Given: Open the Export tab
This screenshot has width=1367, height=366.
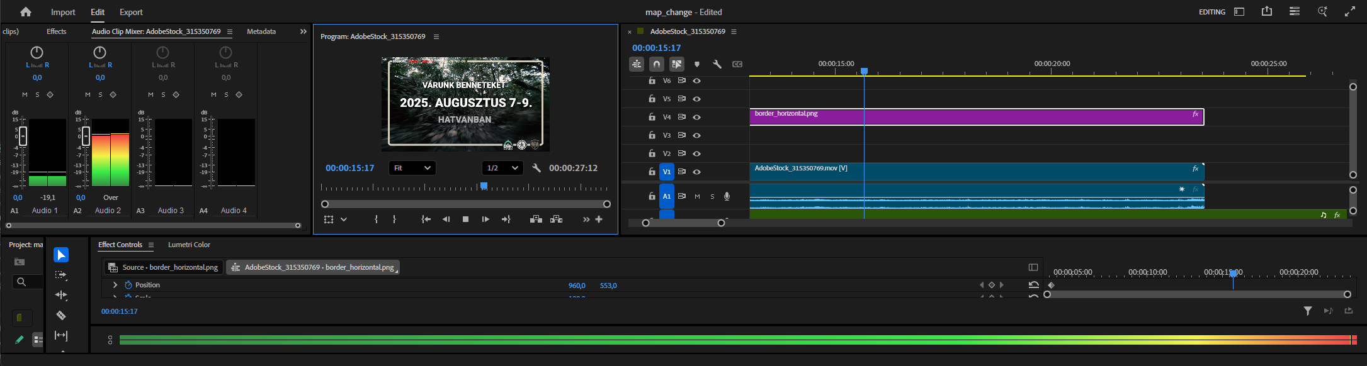Looking at the screenshot, I should (131, 12).
